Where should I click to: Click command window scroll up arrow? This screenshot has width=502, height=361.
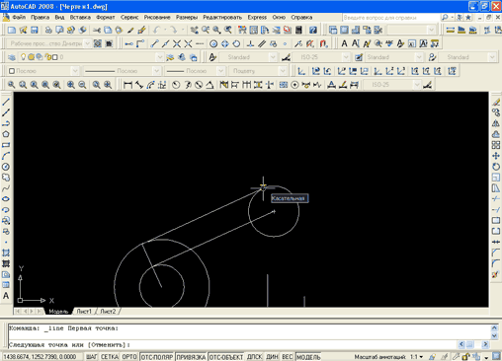pos(494,328)
